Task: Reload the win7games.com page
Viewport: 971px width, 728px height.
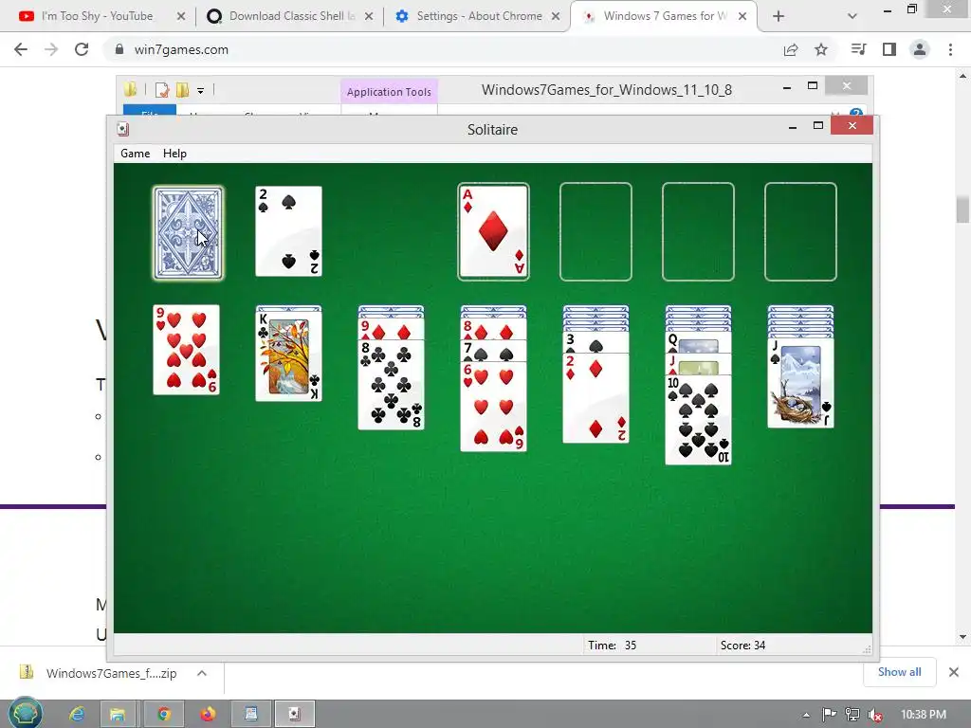Action: click(x=82, y=49)
